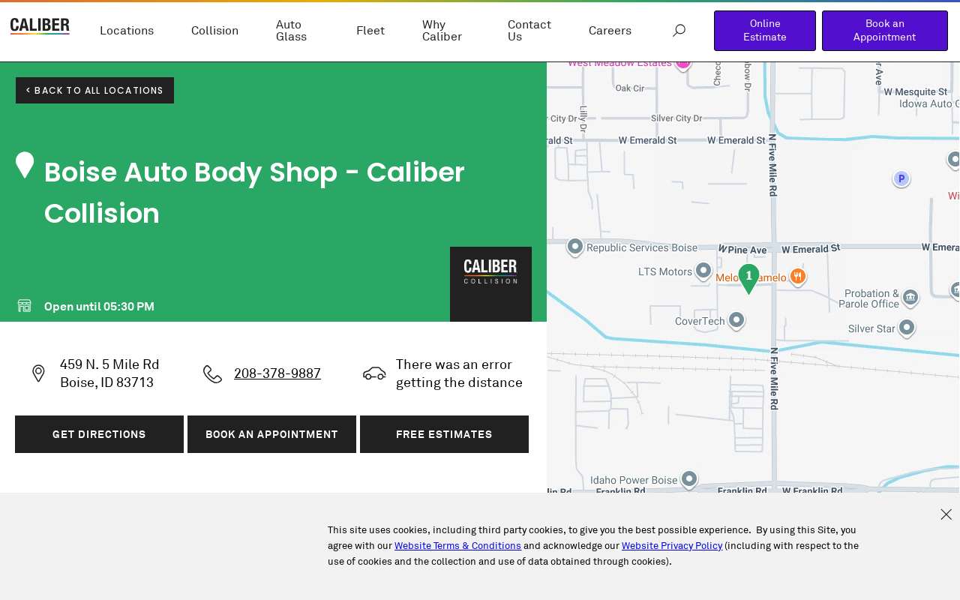Open the Website Privacy Policy link
The image size is (960, 600).
click(672, 546)
